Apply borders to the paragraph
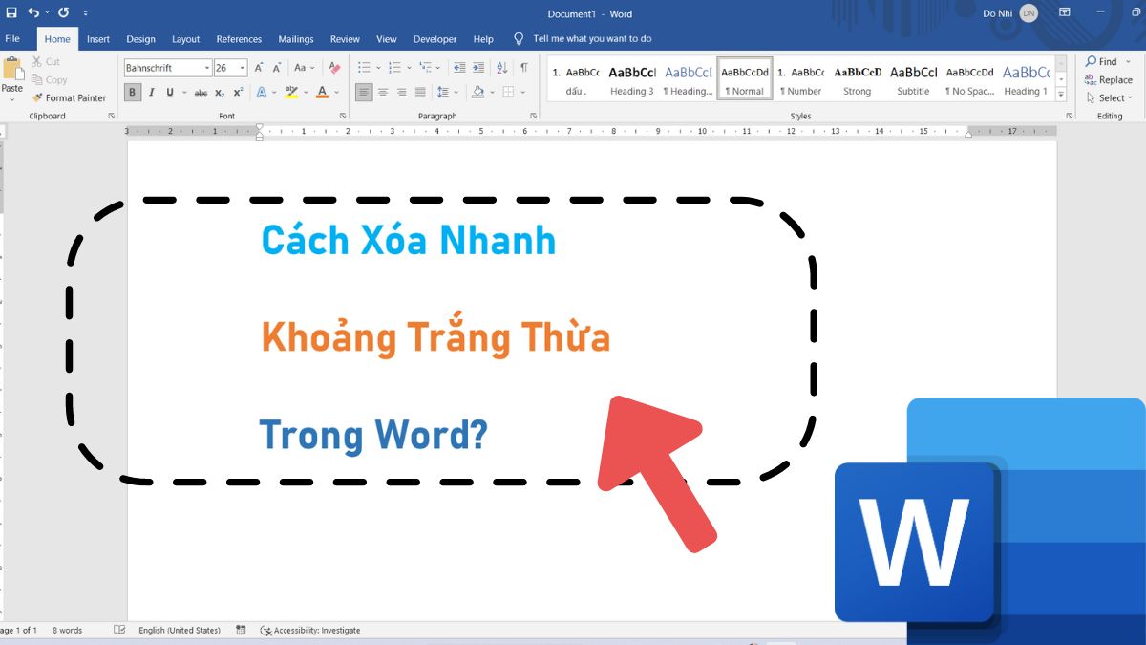1146x645 pixels. coord(509,93)
